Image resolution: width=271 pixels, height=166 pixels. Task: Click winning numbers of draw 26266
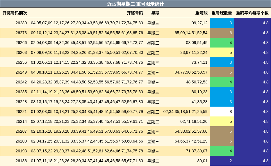87,43
